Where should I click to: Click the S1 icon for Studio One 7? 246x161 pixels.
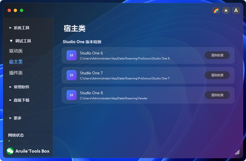72,75
